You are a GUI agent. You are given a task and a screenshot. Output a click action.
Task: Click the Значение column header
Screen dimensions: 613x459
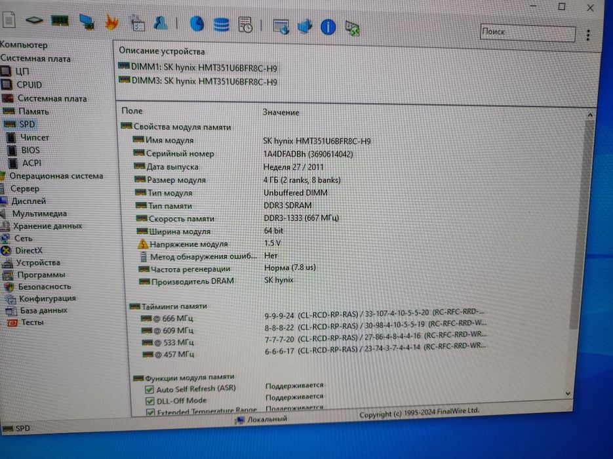point(281,112)
